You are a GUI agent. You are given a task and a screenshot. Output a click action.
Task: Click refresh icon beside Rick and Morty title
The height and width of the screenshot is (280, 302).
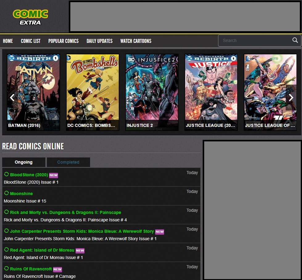[6, 212]
